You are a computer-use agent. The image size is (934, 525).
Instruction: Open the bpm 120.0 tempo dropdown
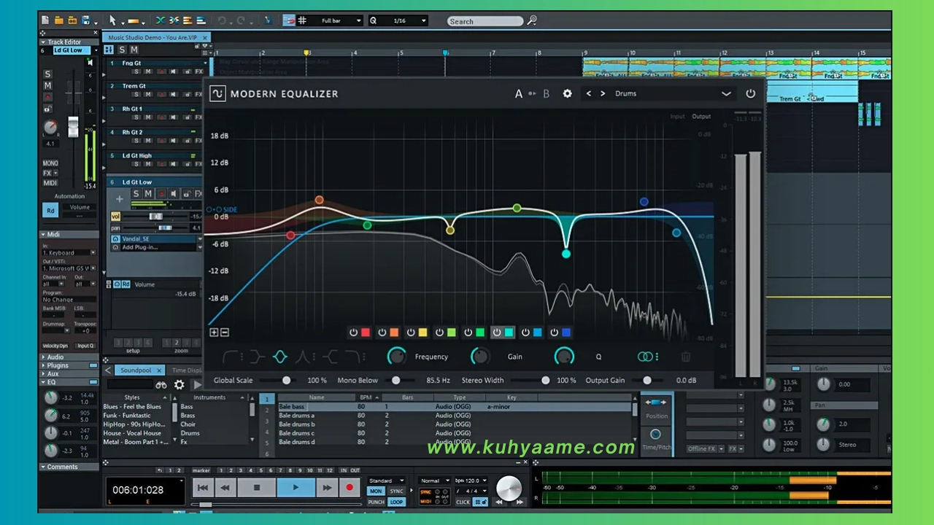tap(471, 481)
